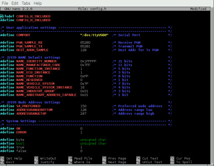Click the ^G Get Help shortcut

pyautogui.click(x=11, y=158)
